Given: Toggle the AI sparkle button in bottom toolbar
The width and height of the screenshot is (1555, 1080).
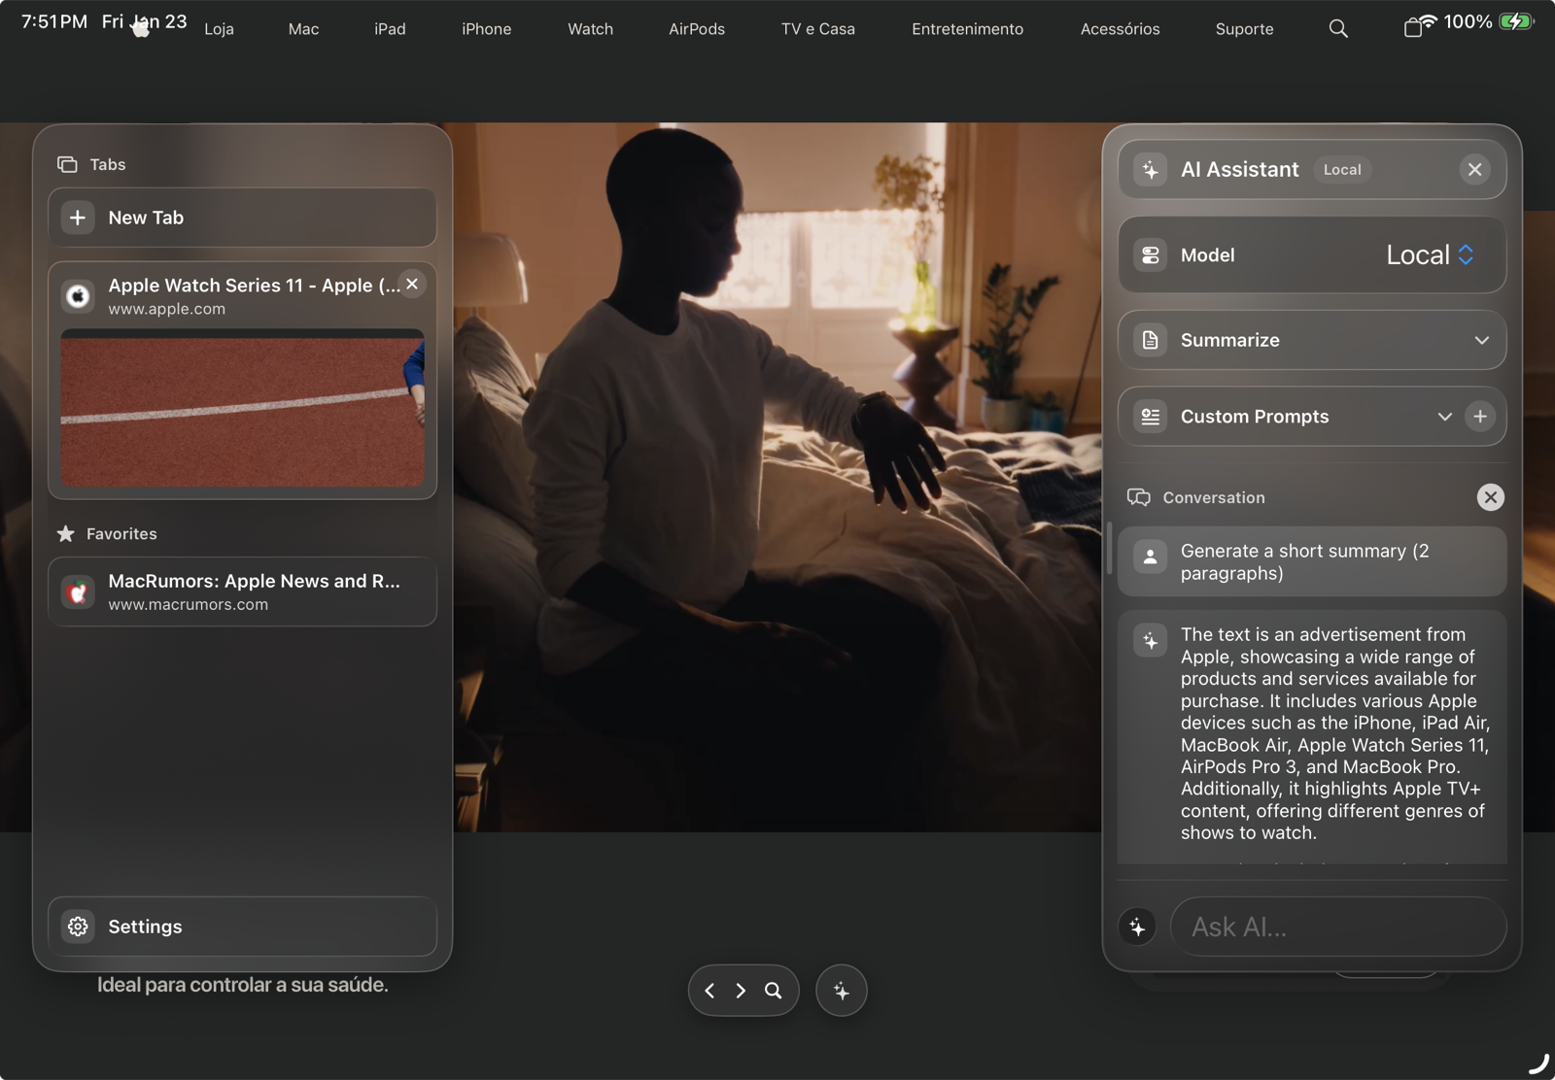Looking at the screenshot, I should point(842,991).
